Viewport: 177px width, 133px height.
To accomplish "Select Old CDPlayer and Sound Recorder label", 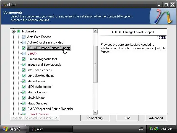I will tap(50, 109).
